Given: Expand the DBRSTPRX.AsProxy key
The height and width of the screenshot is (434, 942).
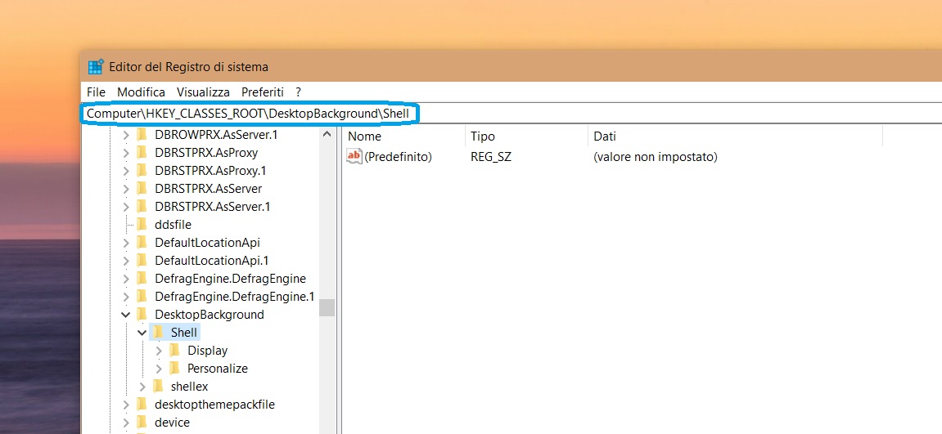Looking at the screenshot, I should click(125, 153).
